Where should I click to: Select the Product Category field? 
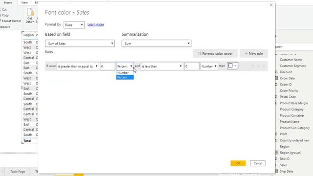(291, 109)
